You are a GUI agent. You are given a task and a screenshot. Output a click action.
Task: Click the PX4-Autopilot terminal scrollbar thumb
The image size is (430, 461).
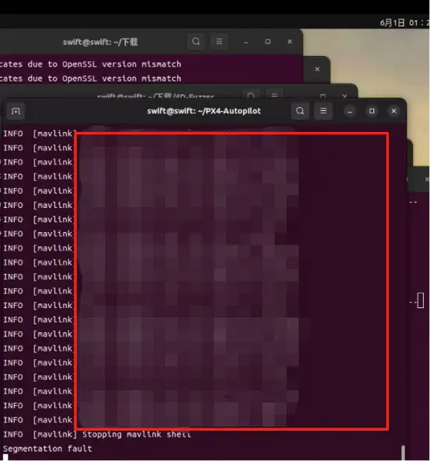coord(403,452)
